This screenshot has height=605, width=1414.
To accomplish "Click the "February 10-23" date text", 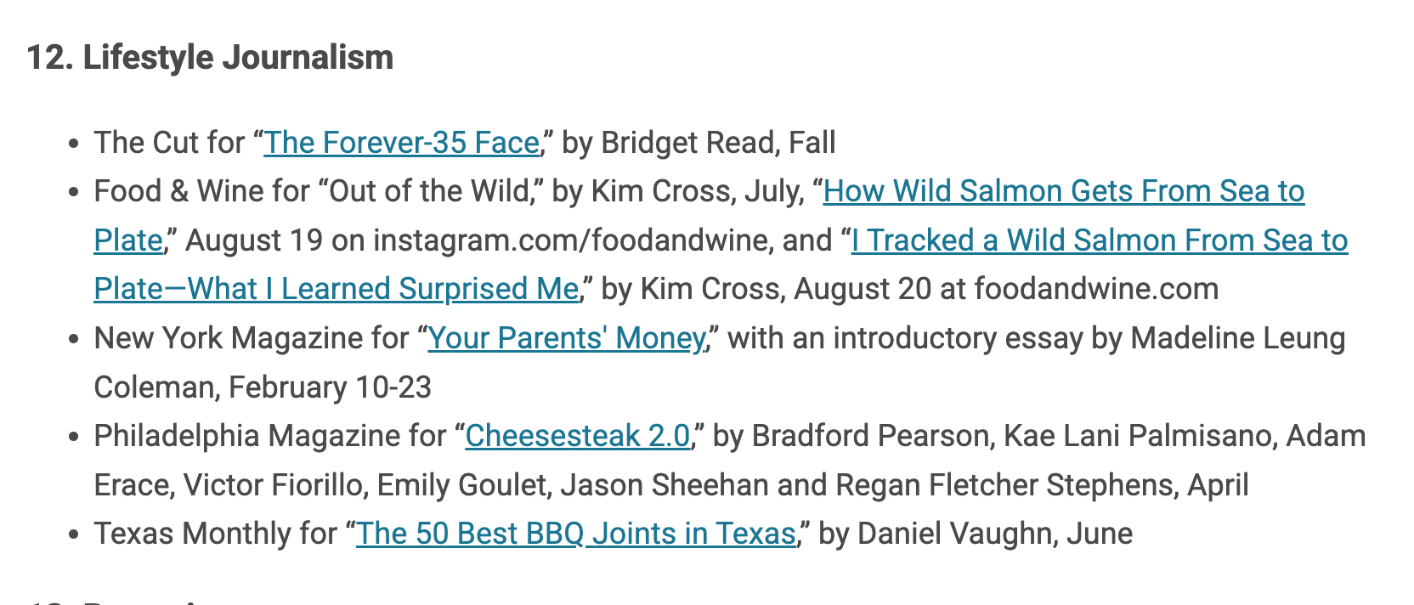I will coord(330,388).
